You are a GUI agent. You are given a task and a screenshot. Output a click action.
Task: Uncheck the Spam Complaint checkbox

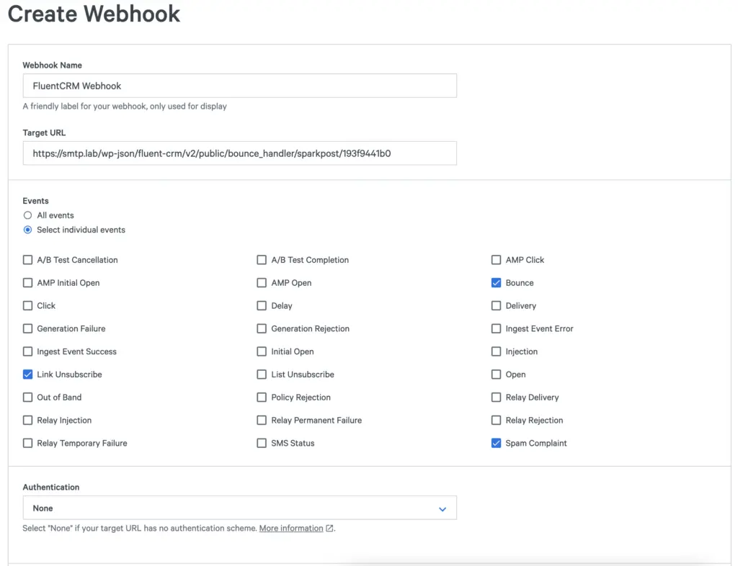coord(496,444)
